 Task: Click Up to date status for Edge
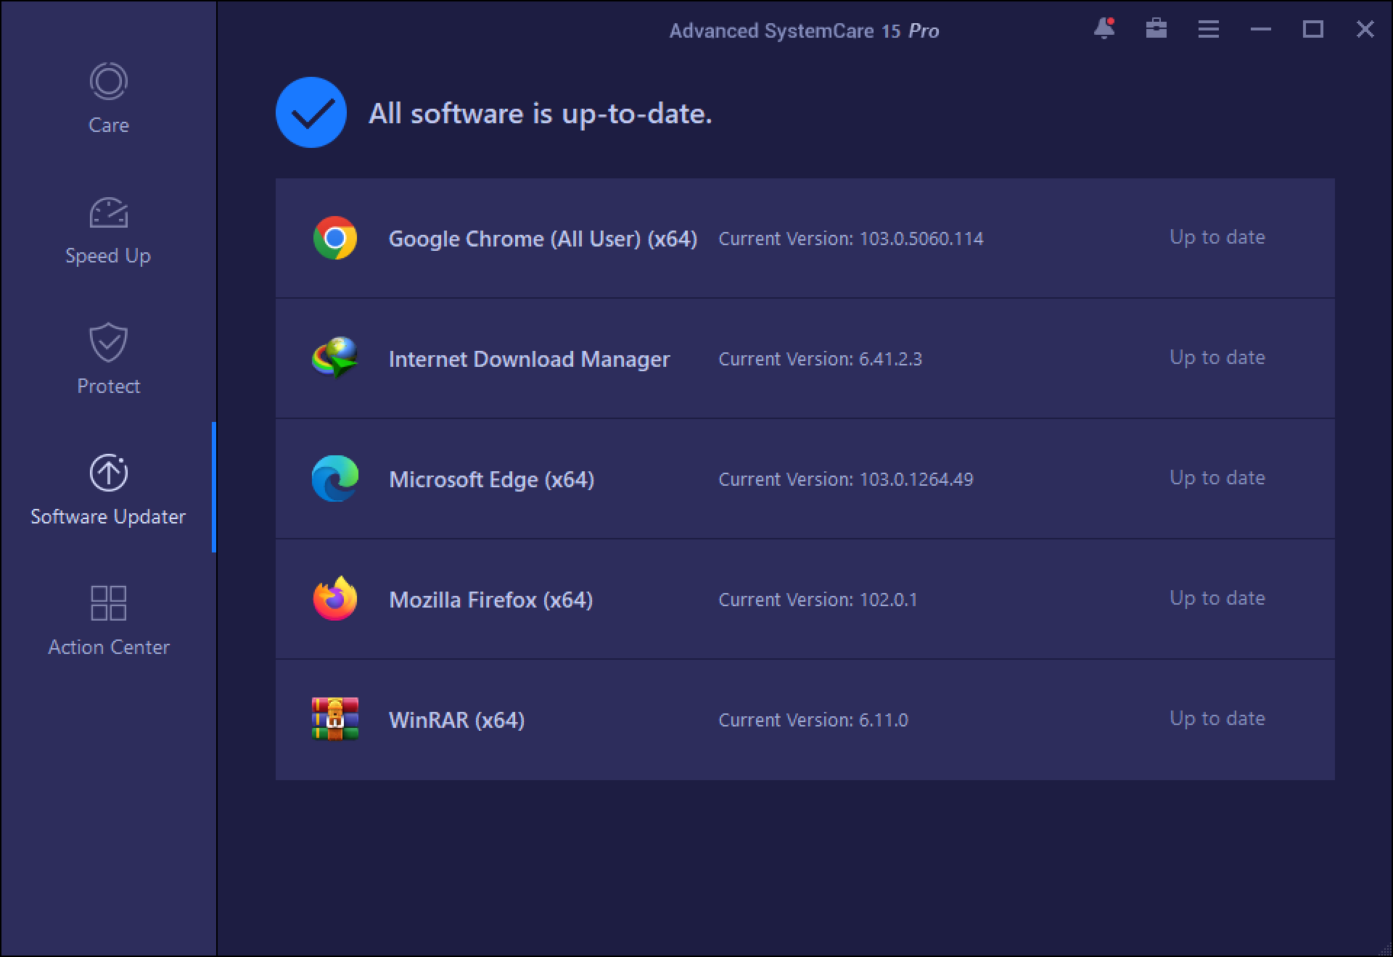[1217, 478]
